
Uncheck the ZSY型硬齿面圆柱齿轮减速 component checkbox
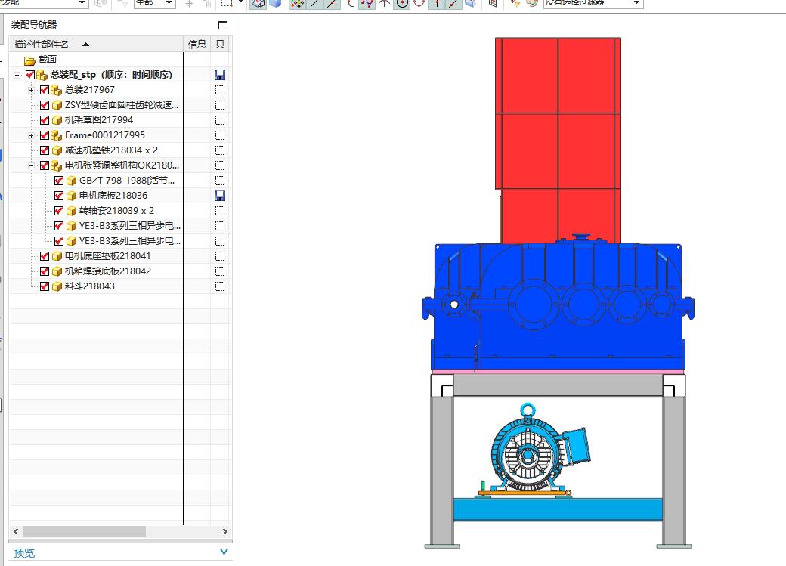coord(45,105)
